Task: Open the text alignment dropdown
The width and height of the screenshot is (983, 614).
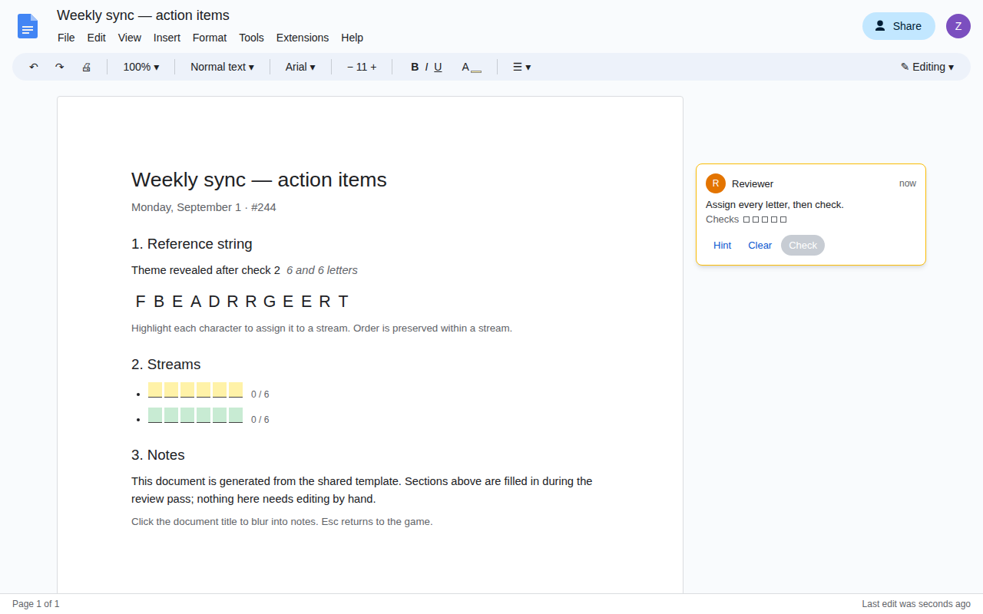Action: coord(521,67)
